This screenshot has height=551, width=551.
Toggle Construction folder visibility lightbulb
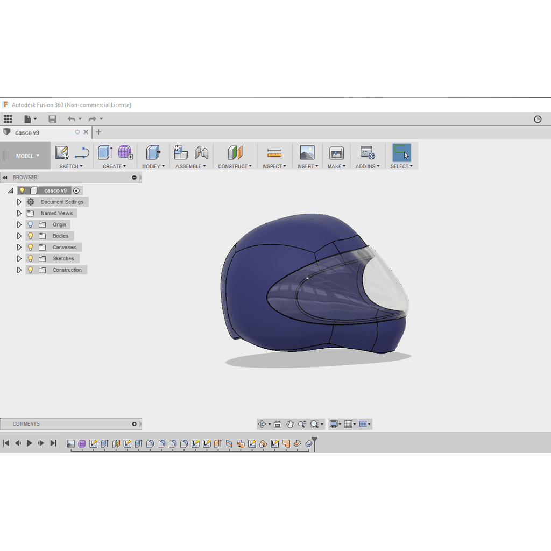point(31,270)
